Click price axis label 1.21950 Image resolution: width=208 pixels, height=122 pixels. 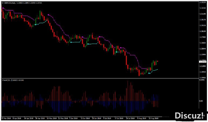coord(203,66)
